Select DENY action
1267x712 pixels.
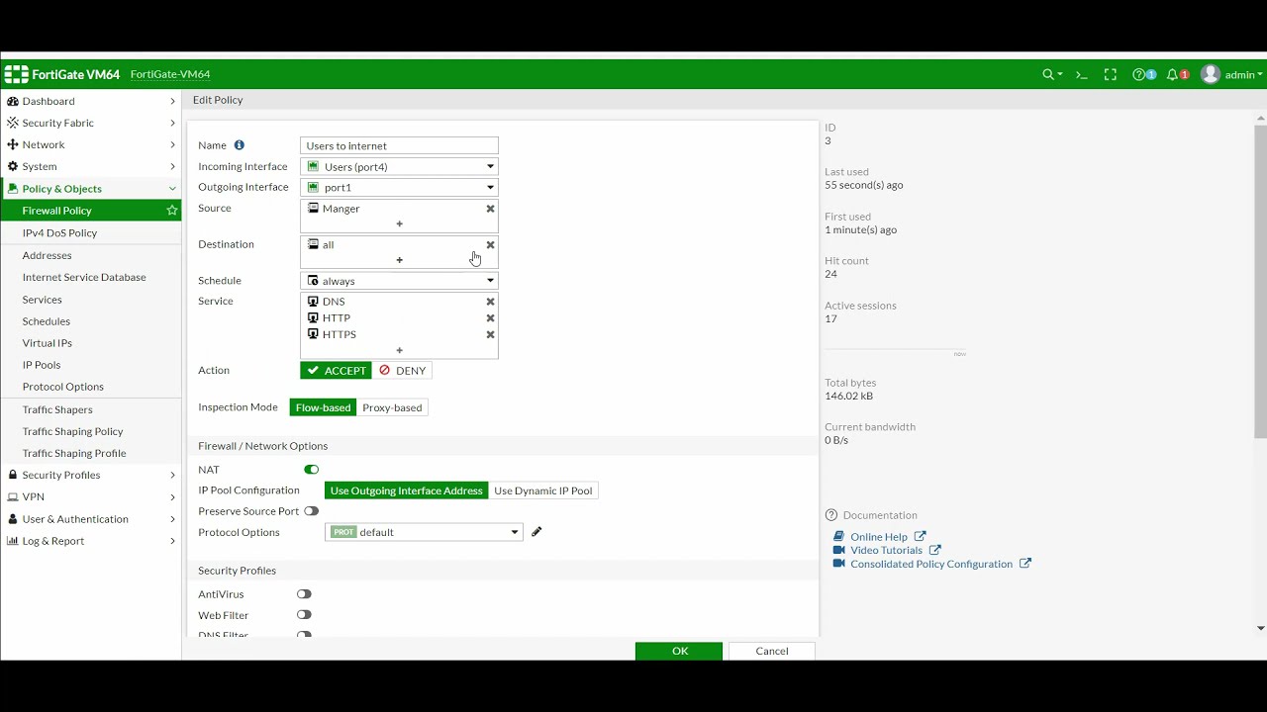click(x=402, y=371)
